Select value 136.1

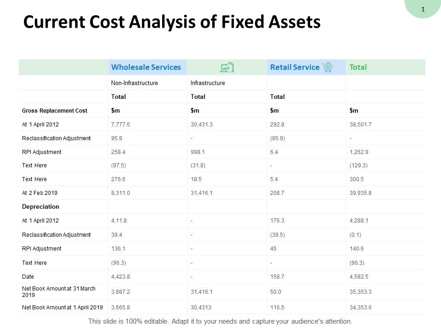(x=118, y=249)
